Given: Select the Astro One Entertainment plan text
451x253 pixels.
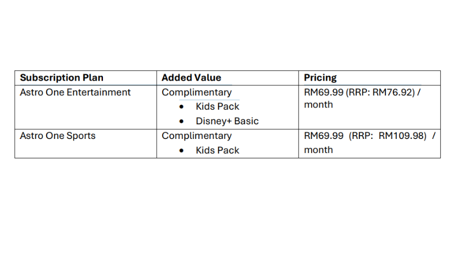Looking at the screenshot, I should click(x=75, y=92).
